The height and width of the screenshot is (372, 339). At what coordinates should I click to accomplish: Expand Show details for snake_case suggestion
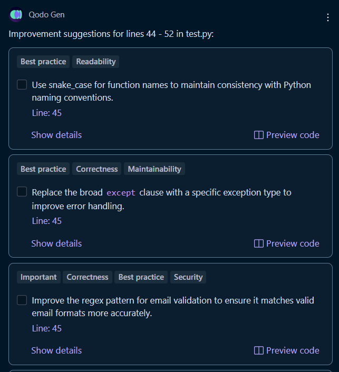(x=56, y=135)
